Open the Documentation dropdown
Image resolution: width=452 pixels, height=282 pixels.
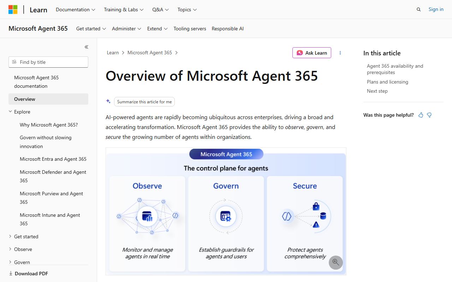(76, 10)
